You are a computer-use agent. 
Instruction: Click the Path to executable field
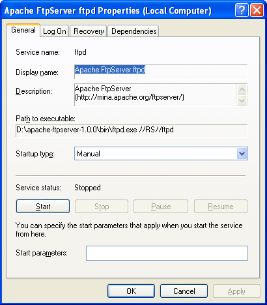(x=132, y=130)
